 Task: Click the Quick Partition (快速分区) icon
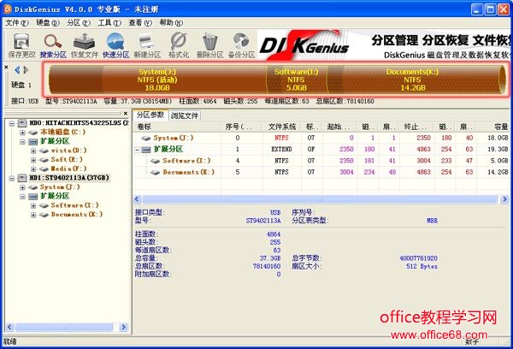coord(115,45)
